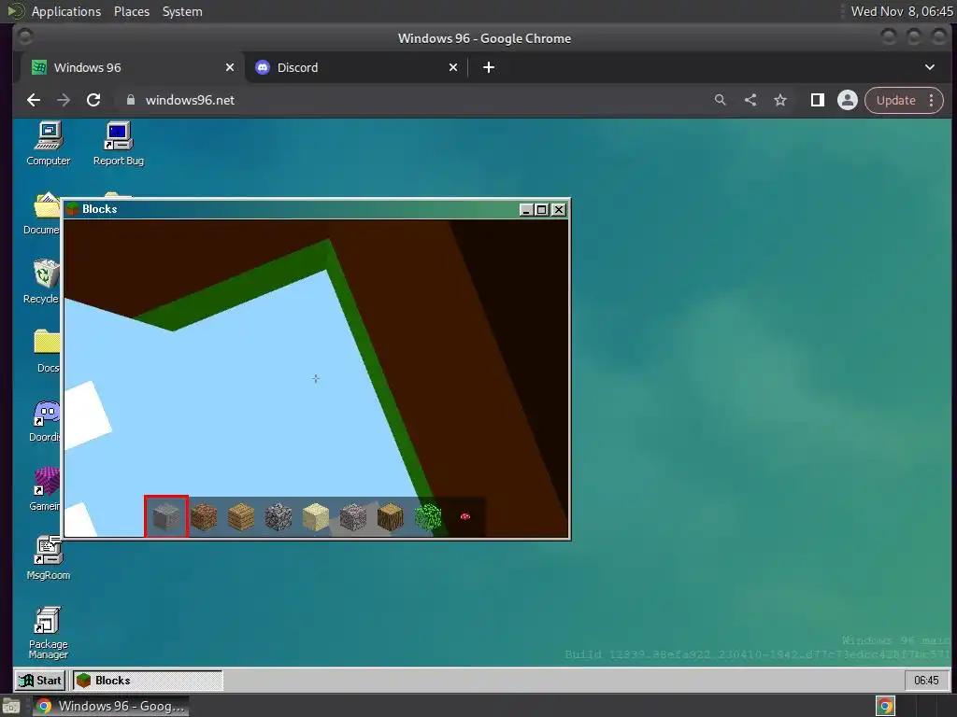Open the Docs folder icon
Image resolution: width=957 pixels, height=717 pixels.
[47, 351]
